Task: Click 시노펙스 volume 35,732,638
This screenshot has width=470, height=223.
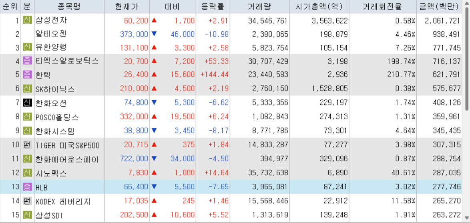Action: click(x=268, y=172)
